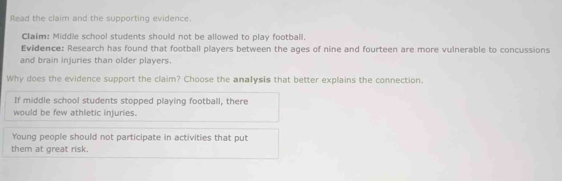Click the bold "Claim:" label

click(x=36, y=37)
